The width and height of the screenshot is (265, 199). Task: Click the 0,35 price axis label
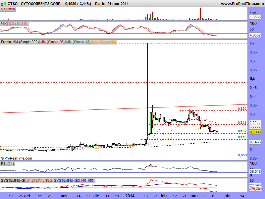pos(253,105)
